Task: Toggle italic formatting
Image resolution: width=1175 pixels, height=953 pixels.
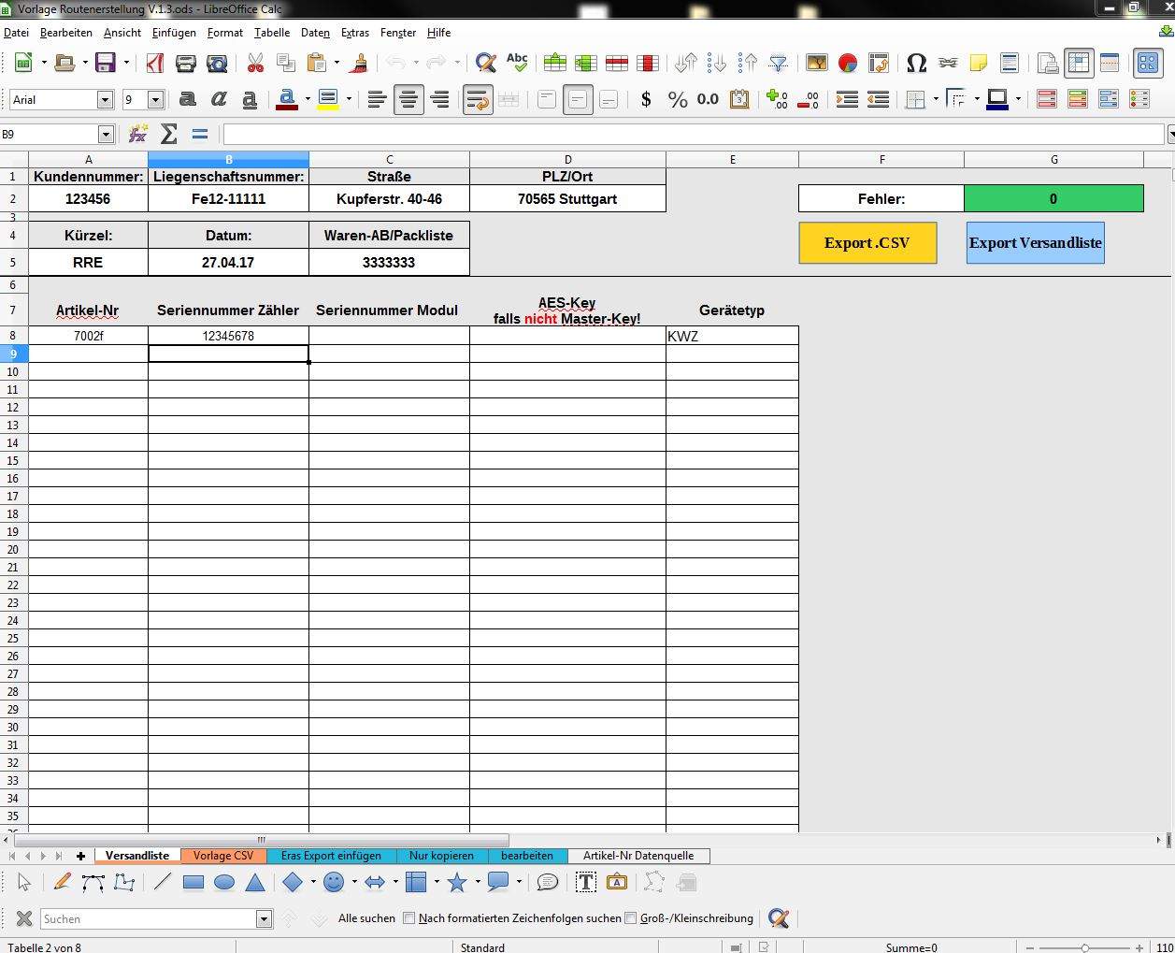Action: pos(219,99)
